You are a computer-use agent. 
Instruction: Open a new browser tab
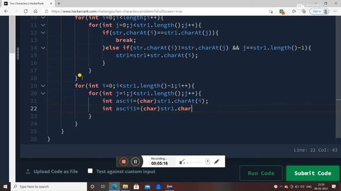coord(59,4)
